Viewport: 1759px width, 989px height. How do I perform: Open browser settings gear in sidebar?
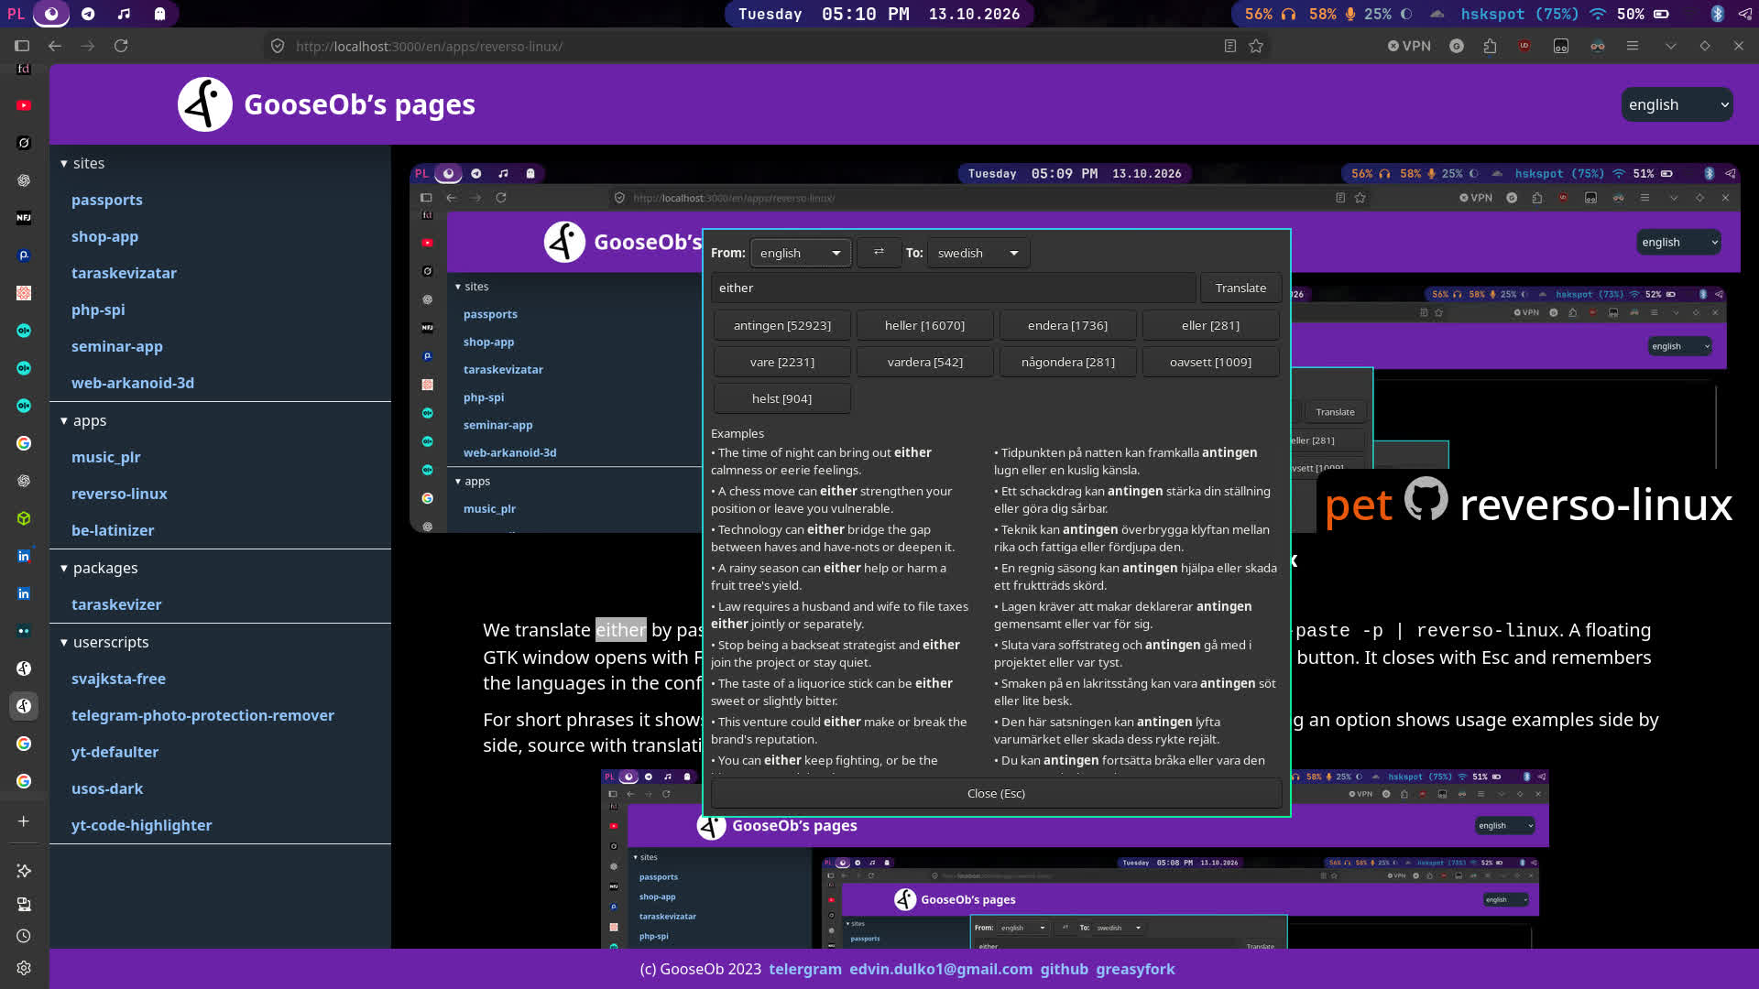point(24,968)
